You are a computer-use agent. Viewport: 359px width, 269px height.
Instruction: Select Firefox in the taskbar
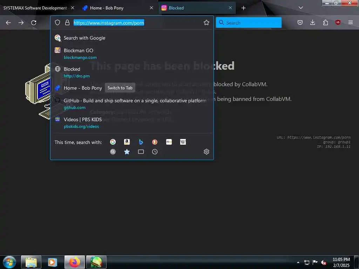[x=75, y=262]
